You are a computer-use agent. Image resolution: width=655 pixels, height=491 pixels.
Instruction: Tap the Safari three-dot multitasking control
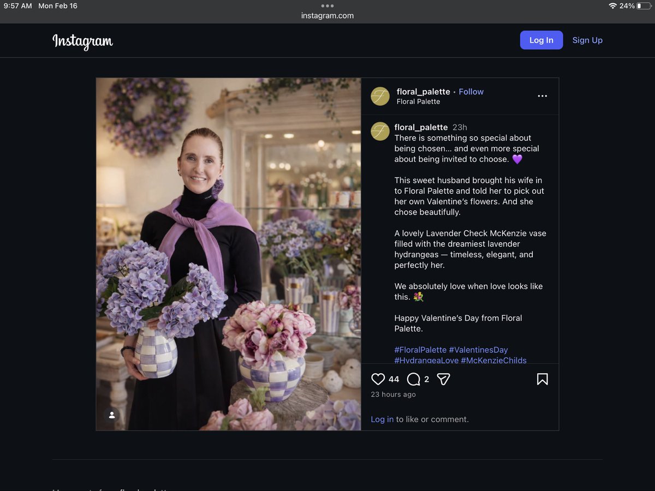[x=327, y=5]
